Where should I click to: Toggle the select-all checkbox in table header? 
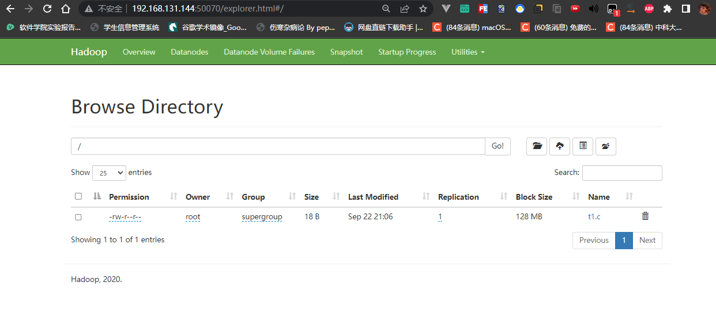coord(78,196)
